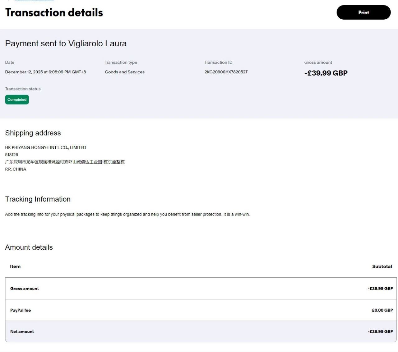Click the Payment sent to Vigliarolo Laura heading

point(66,44)
